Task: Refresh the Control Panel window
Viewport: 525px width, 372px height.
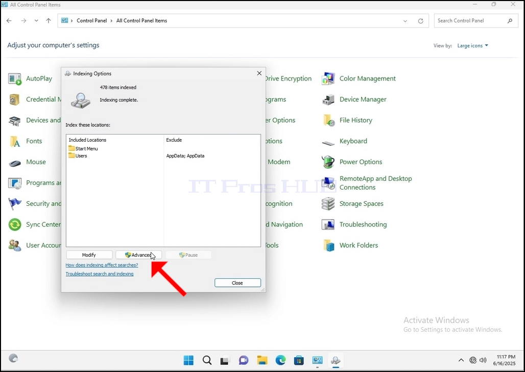Action: (x=420, y=21)
